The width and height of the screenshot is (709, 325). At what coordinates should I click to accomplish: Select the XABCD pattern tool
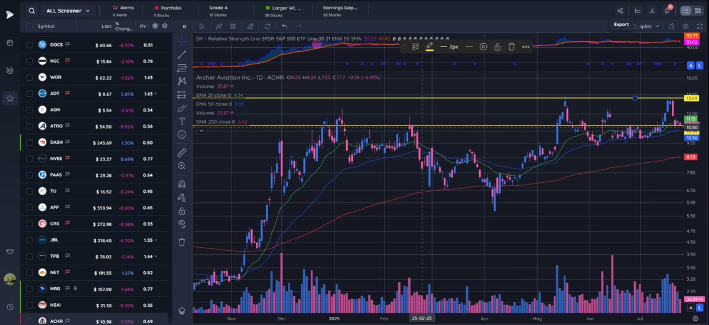[182, 81]
